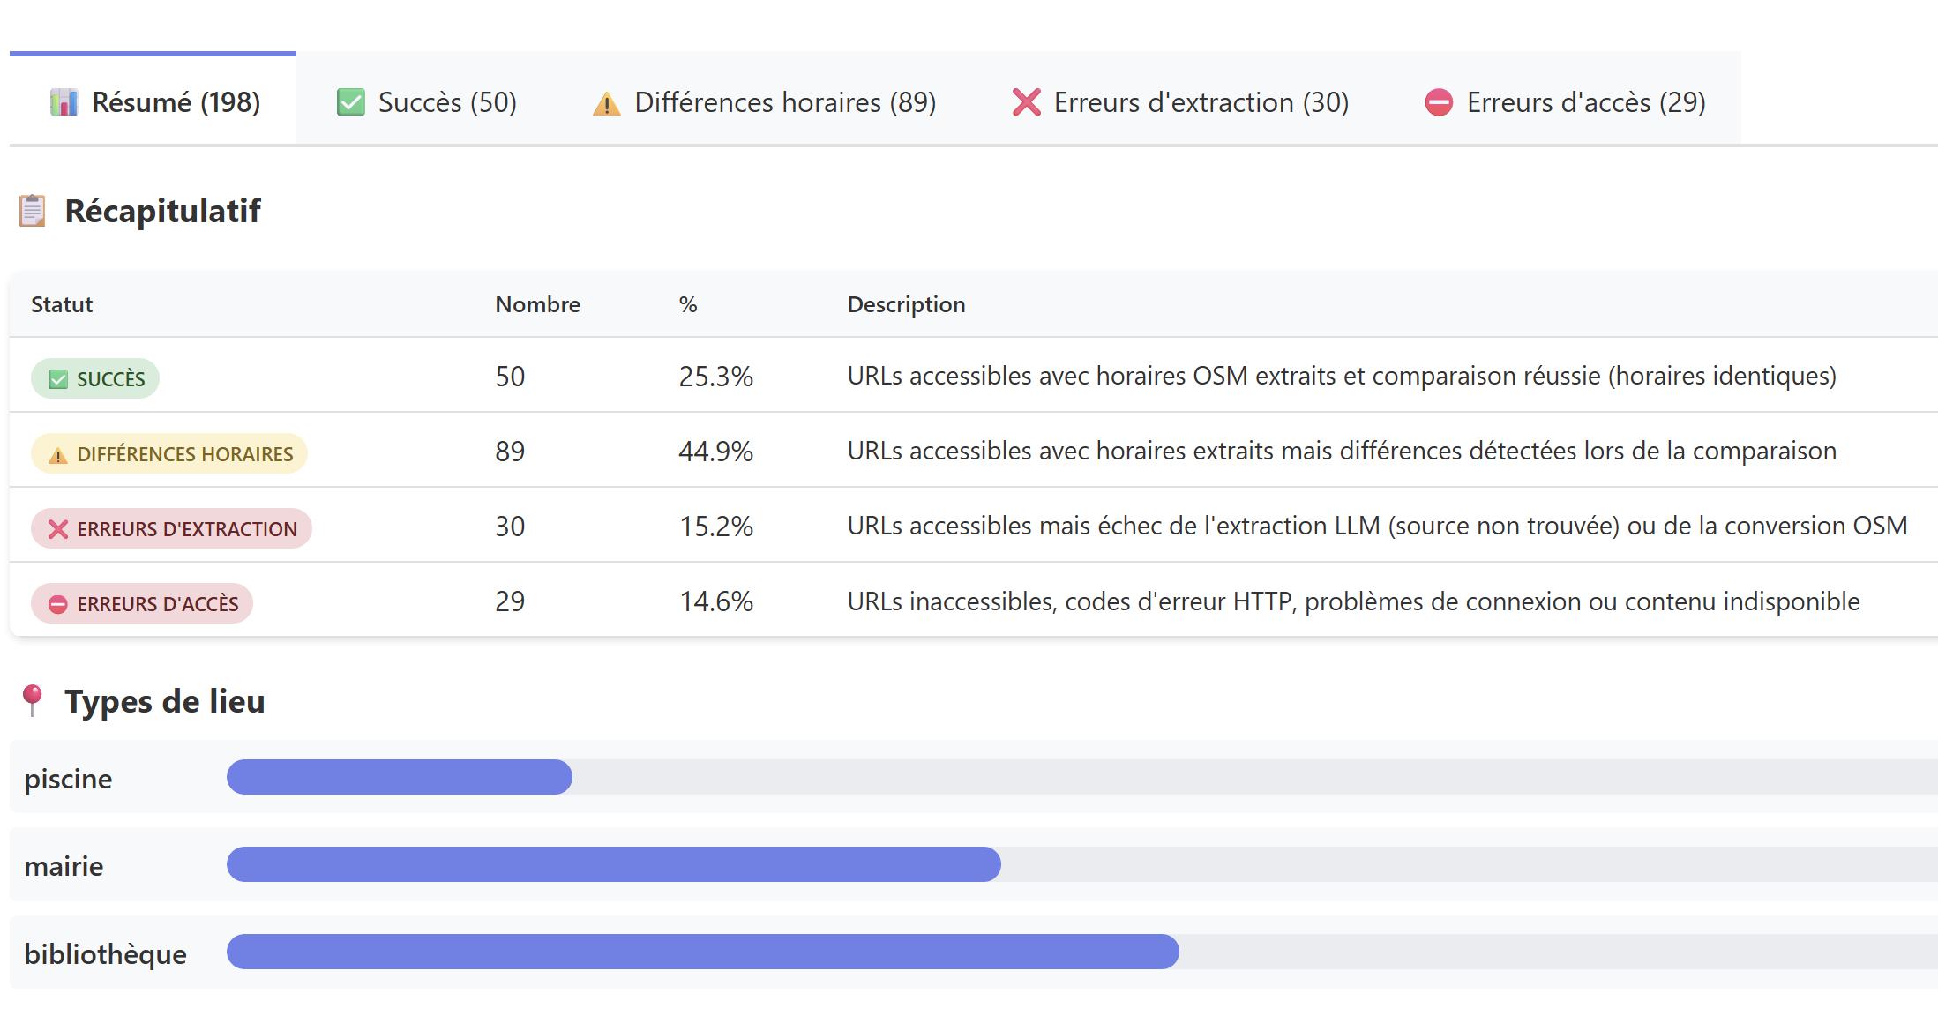The image size is (1938, 1031).
Task: Click the pushpin icon beside Types de lieu
Action: pyautogui.click(x=33, y=701)
